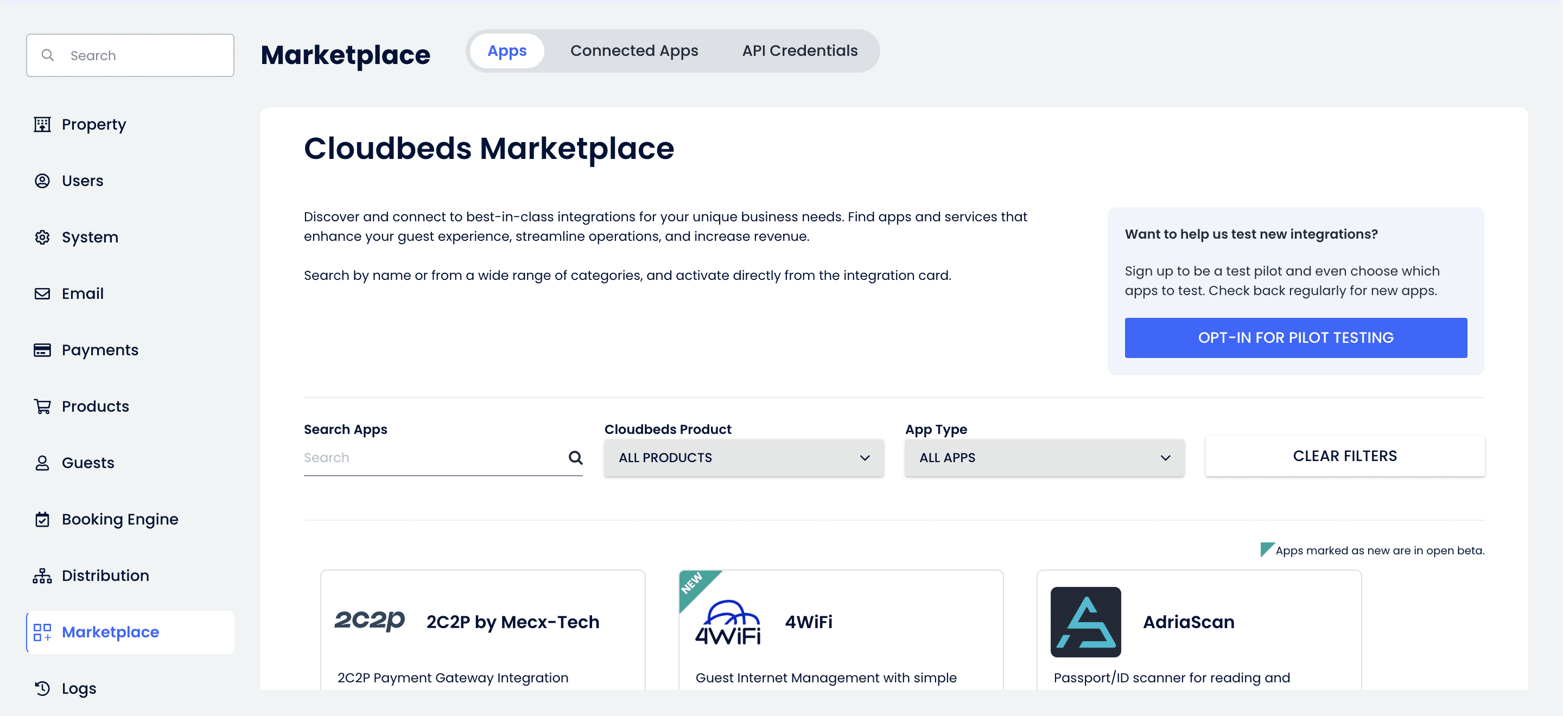1563x716 pixels.
Task: Open the 4WiFi integration card
Action: click(840, 630)
